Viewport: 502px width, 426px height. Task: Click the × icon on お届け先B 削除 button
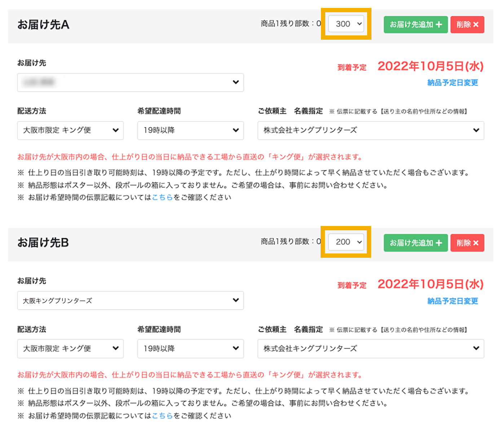476,243
